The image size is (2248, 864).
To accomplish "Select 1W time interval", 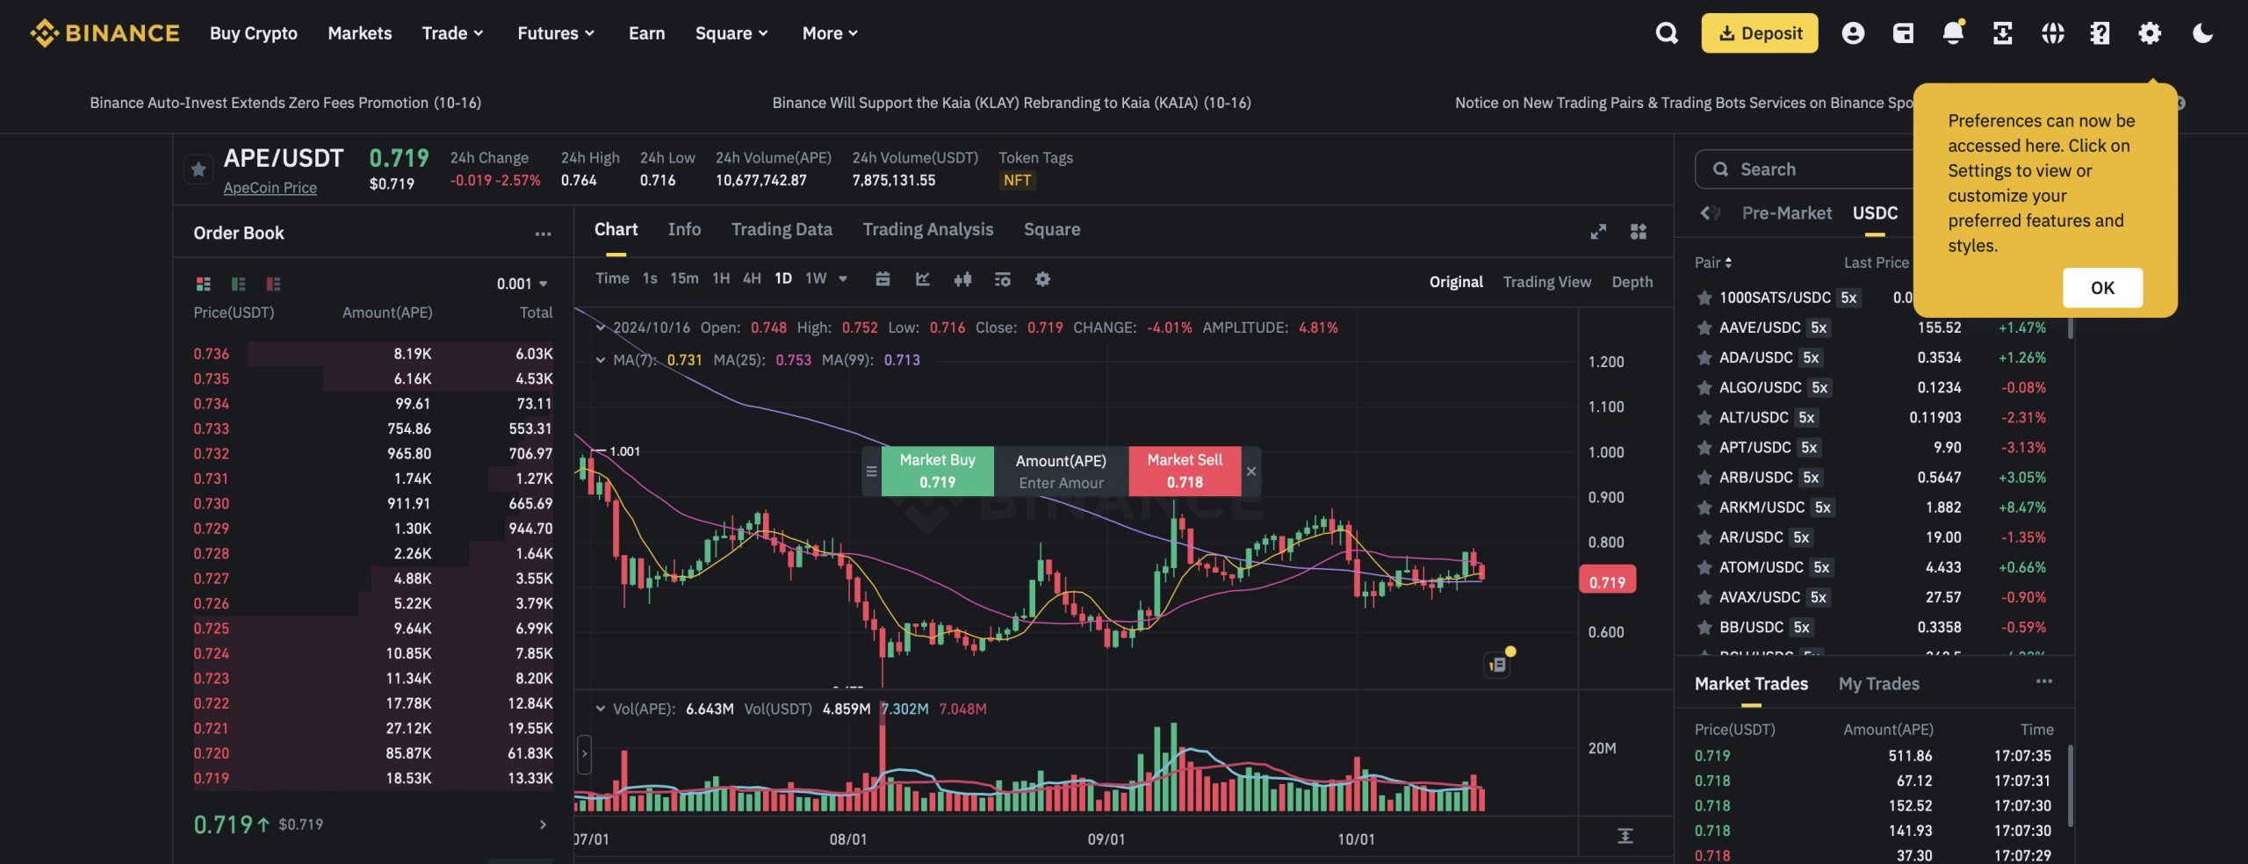I will pos(816,278).
